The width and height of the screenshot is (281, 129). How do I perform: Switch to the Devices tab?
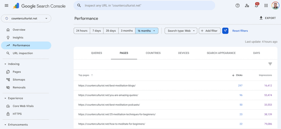tap(184, 53)
